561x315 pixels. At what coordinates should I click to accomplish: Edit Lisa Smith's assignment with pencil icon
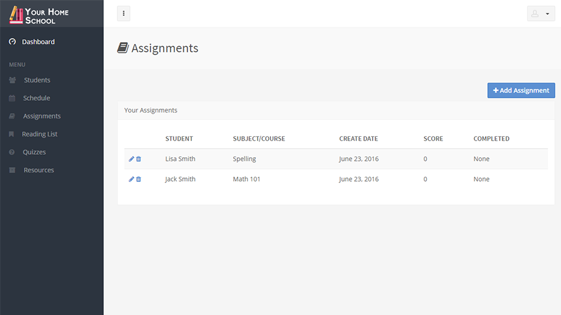pos(131,159)
